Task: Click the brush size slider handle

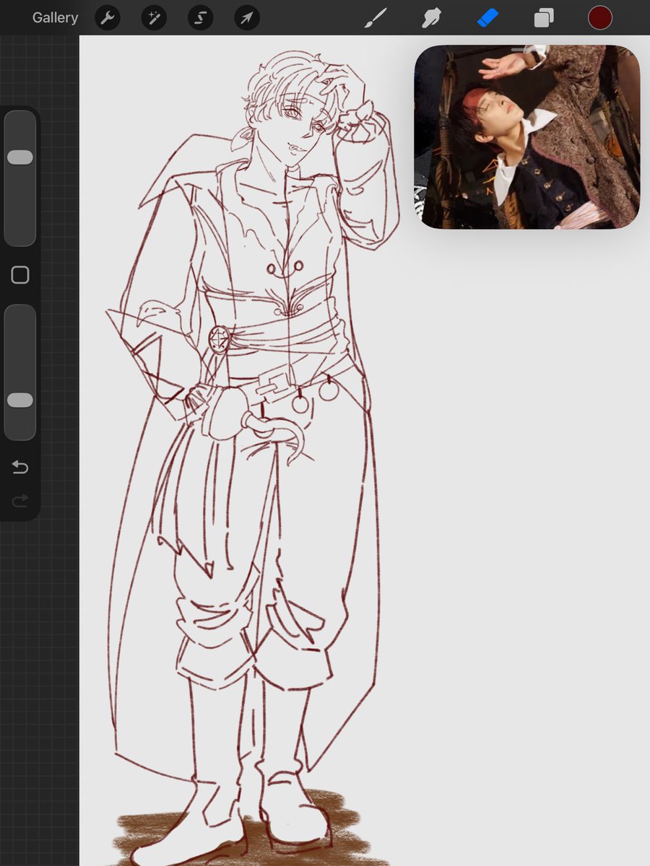Action: click(x=20, y=157)
